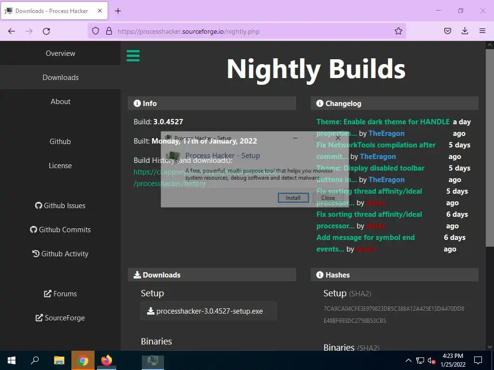Close the Downloads - Process Hacker tab
The width and height of the screenshot is (494, 370).
pyautogui.click(x=100, y=11)
